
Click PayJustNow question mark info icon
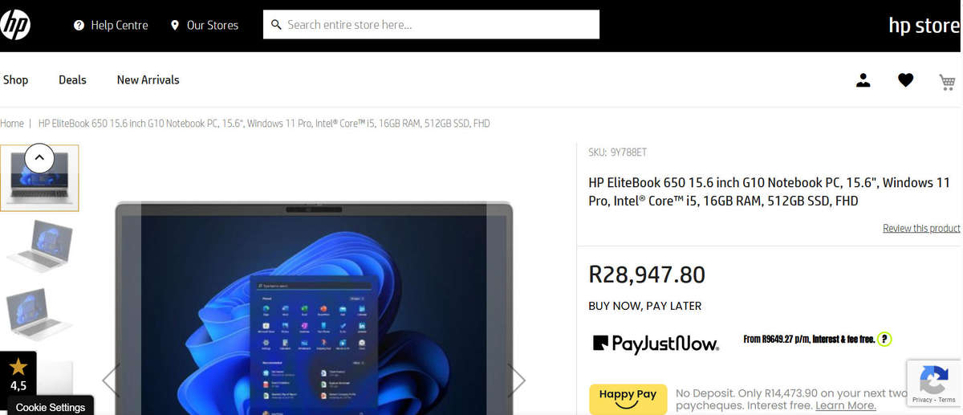[x=884, y=340]
